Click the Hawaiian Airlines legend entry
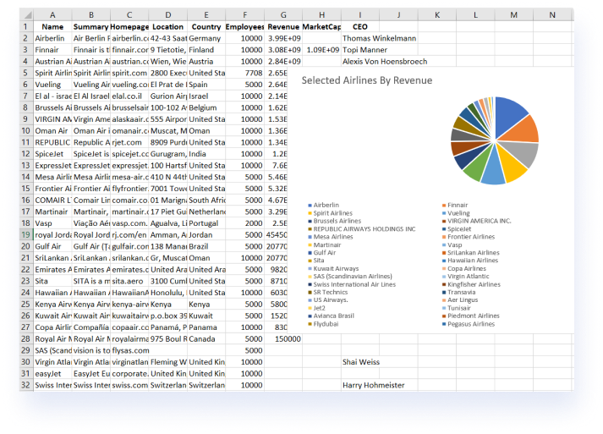Viewport: 603px width, 434px height. click(470, 261)
